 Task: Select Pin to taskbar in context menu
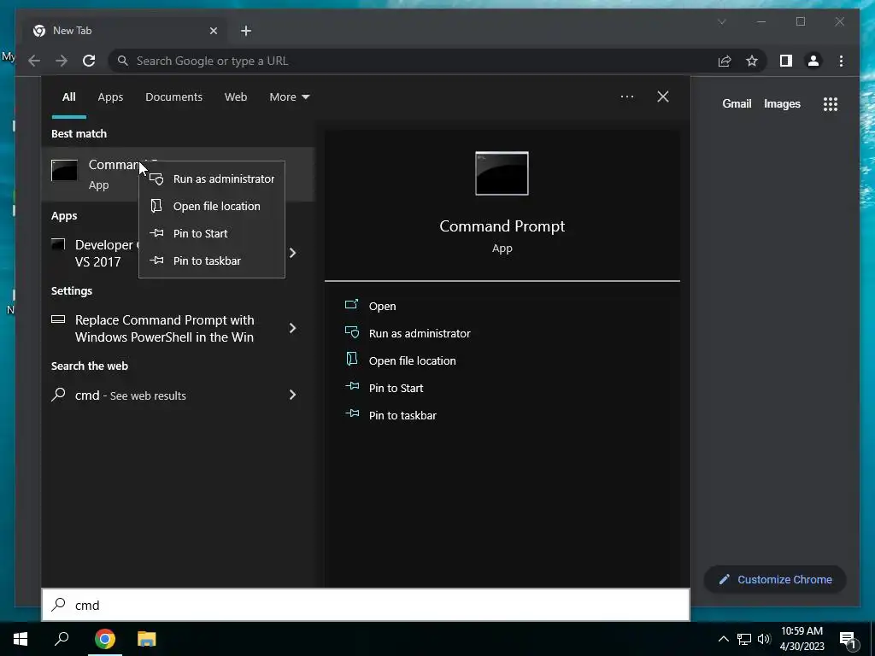(212, 261)
